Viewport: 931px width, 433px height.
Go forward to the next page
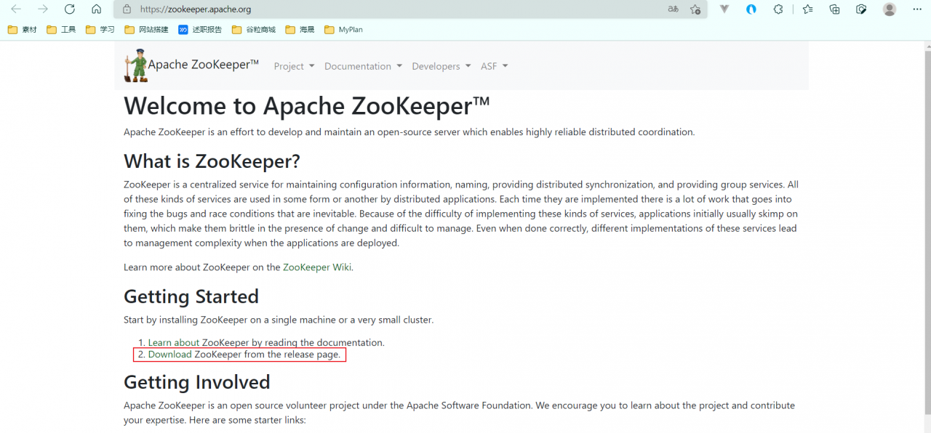[x=43, y=9]
